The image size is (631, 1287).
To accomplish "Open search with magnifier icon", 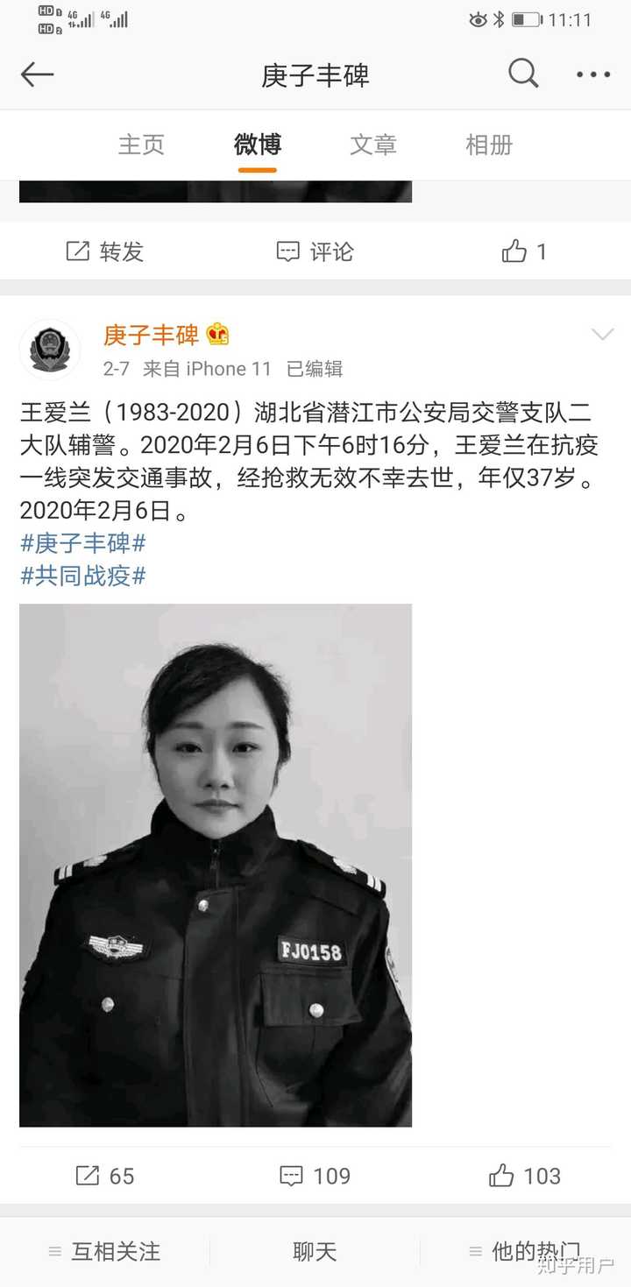I will (523, 74).
